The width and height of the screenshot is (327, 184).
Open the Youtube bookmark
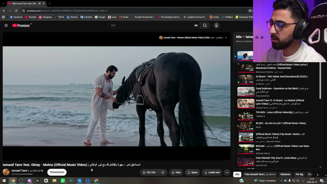click(x=31, y=17)
